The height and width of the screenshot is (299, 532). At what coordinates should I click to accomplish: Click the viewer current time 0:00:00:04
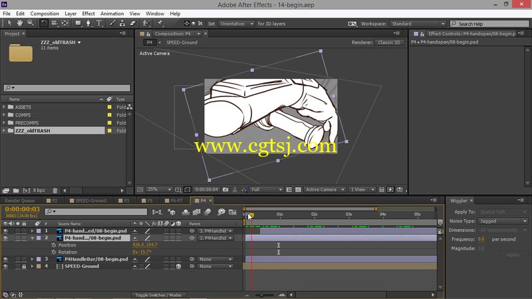click(x=206, y=189)
